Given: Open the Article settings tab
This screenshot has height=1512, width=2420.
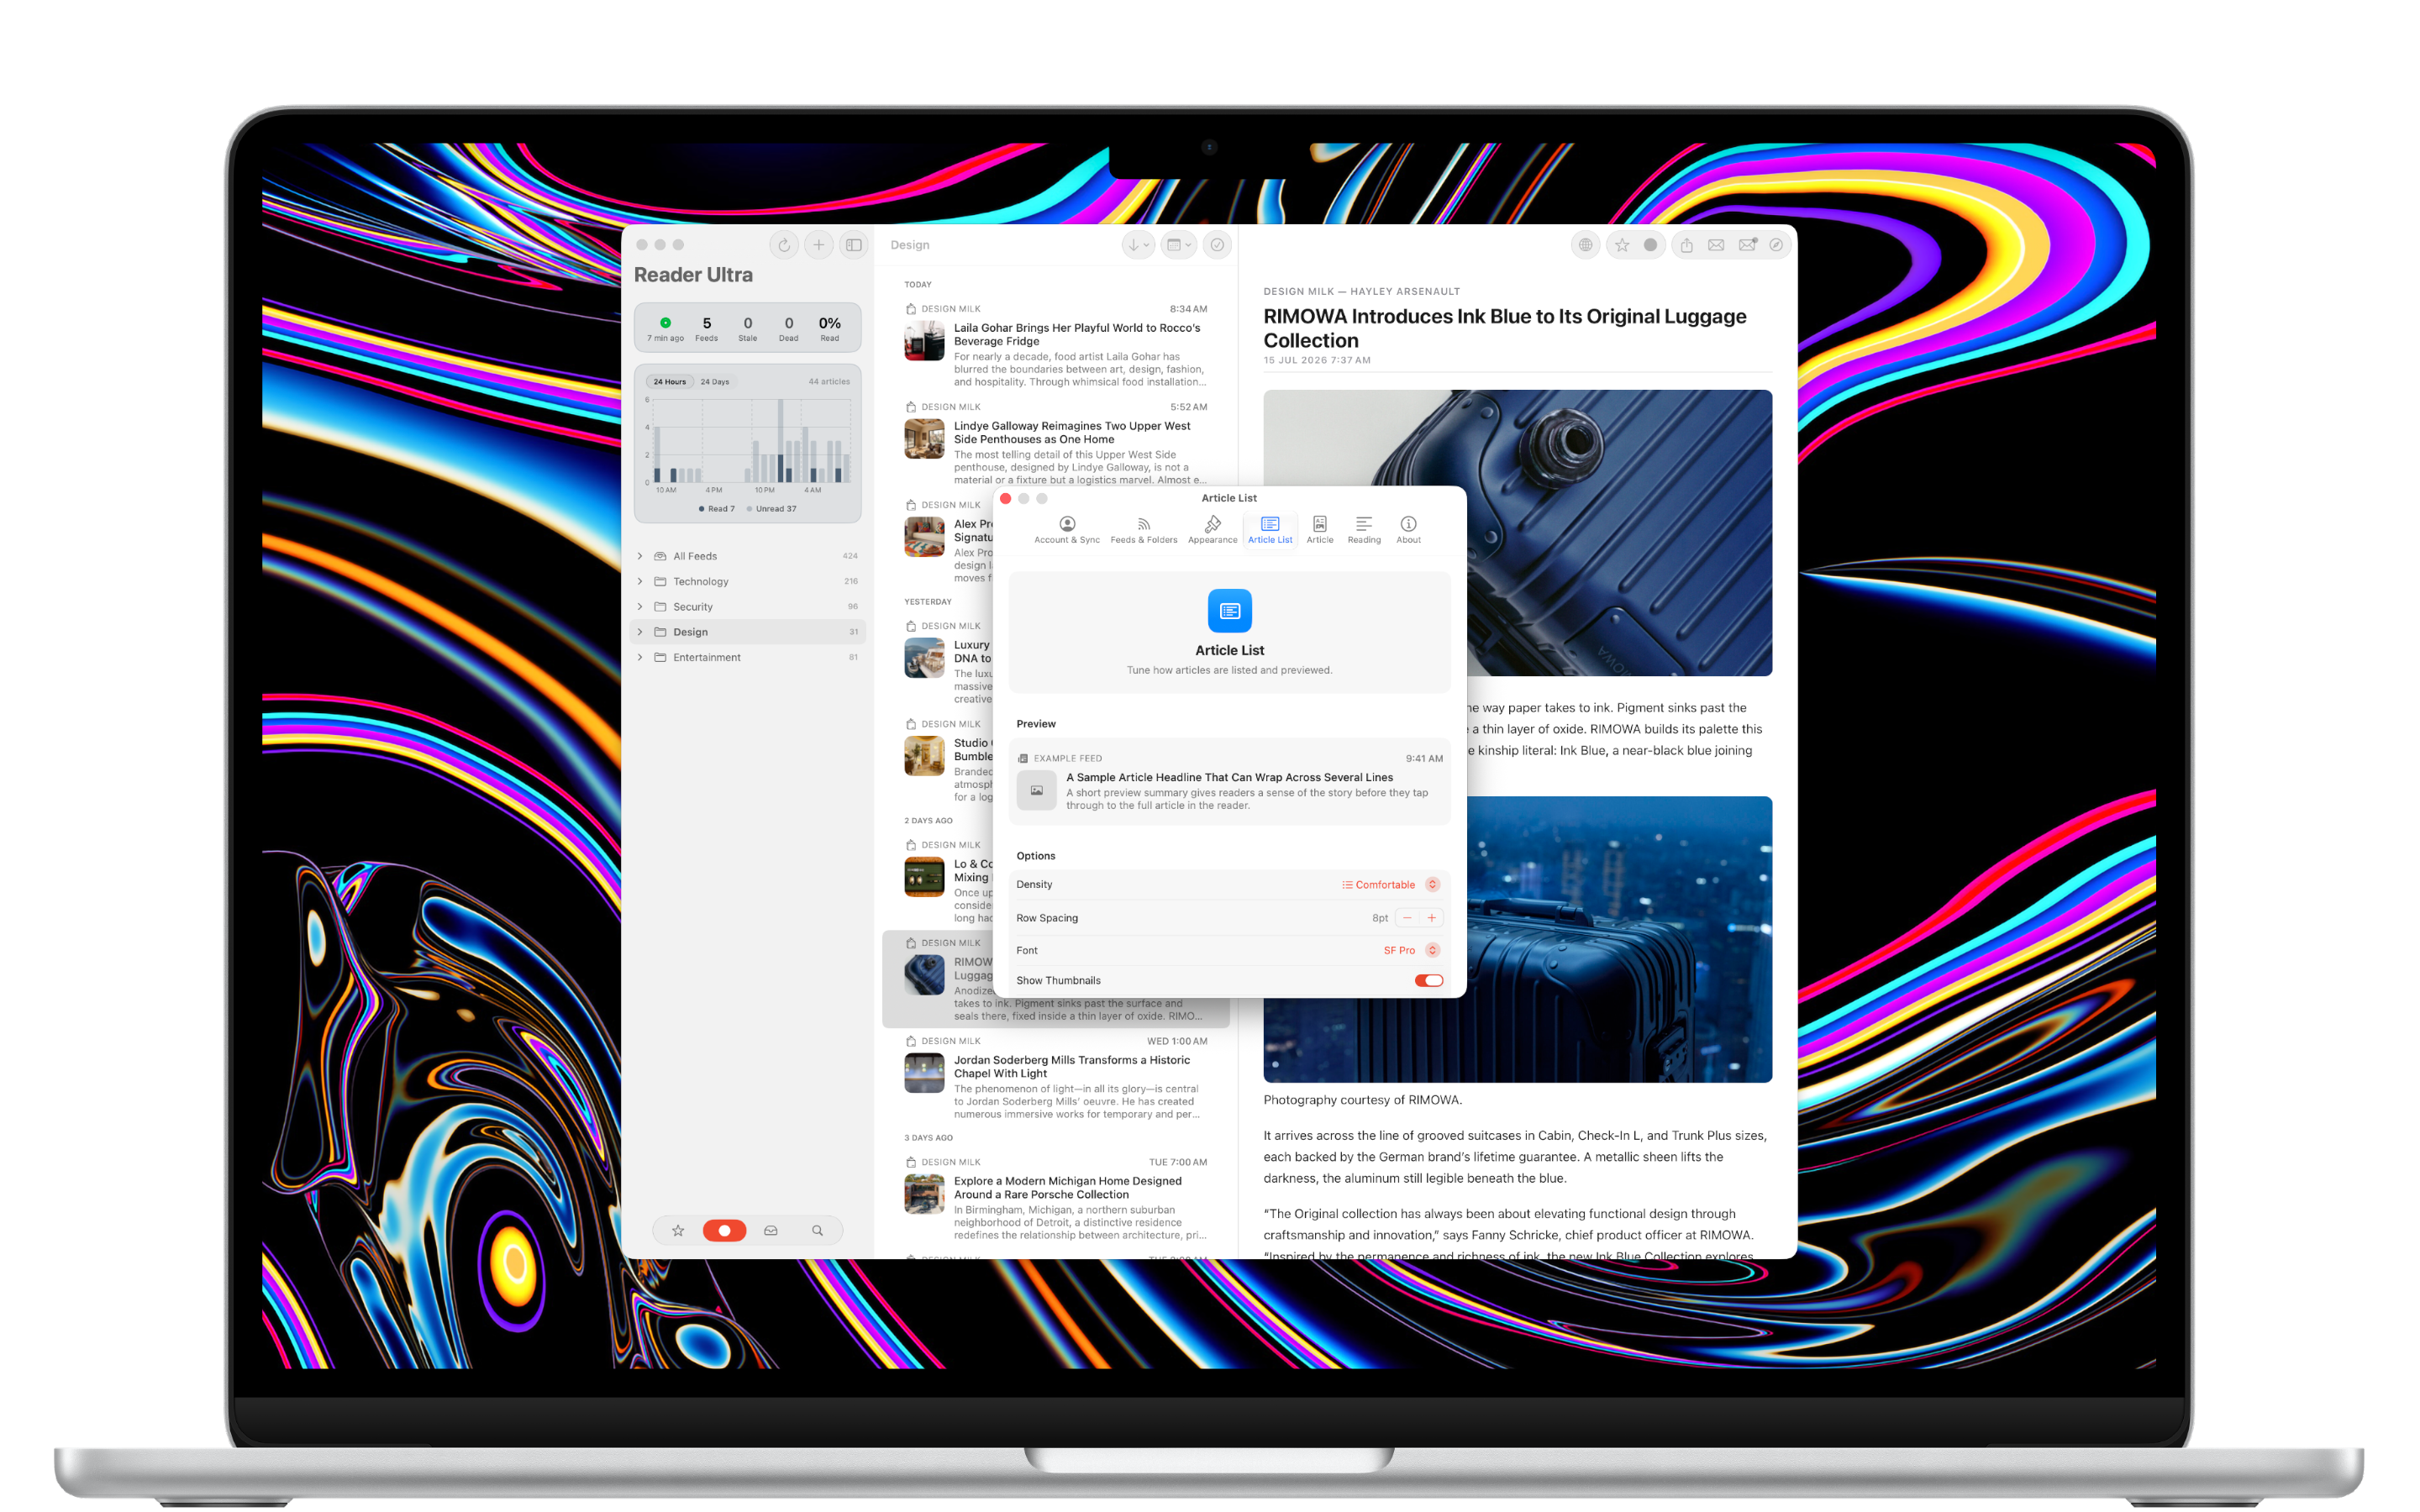Looking at the screenshot, I should [x=1320, y=530].
